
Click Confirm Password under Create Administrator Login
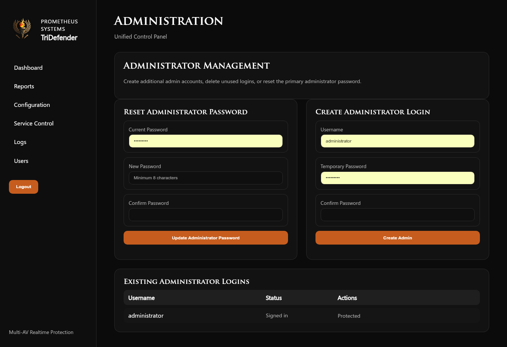[x=398, y=215]
